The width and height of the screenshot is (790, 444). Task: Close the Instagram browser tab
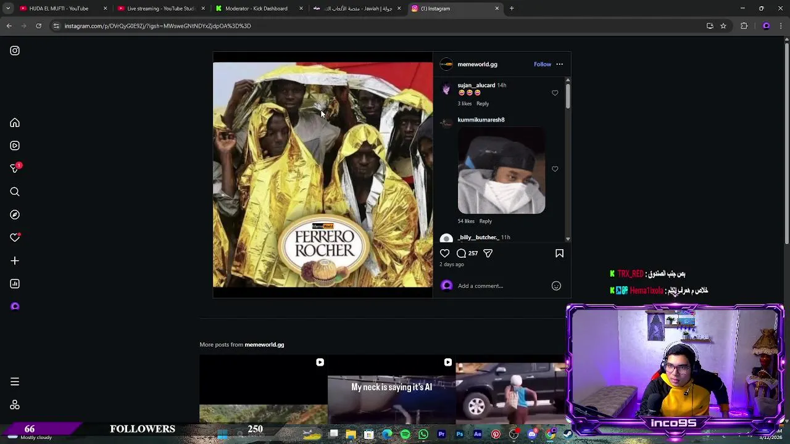pyautogui.click(x=497, y=9)
